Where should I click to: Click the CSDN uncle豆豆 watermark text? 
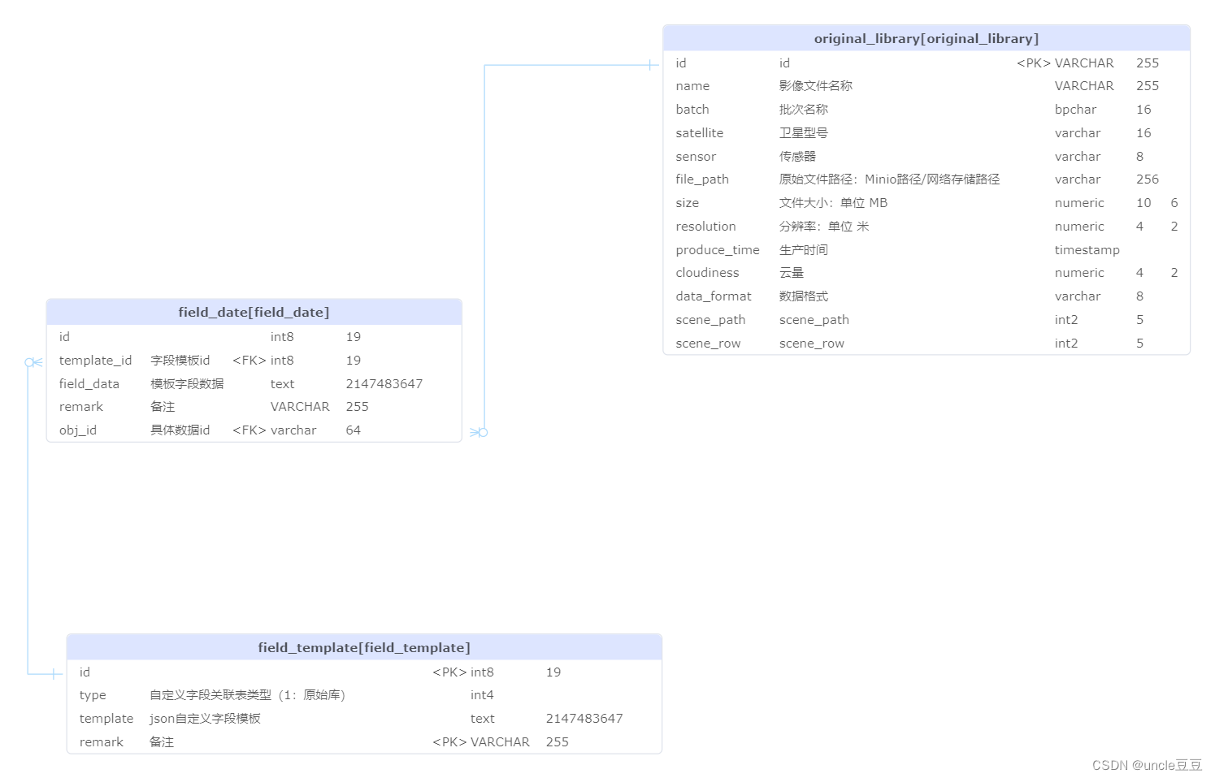pos(1146,764)
